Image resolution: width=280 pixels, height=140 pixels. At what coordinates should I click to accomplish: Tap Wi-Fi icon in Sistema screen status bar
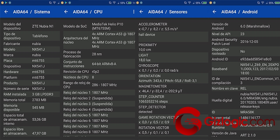(54, 3)
